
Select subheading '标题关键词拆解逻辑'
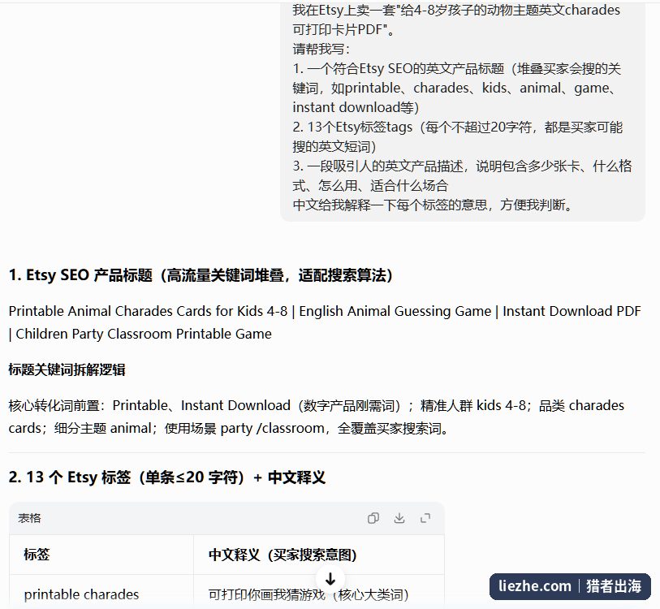(x=67, y=369)
